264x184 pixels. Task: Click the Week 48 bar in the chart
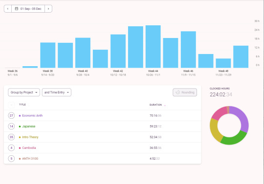click(x=223, y=63)
